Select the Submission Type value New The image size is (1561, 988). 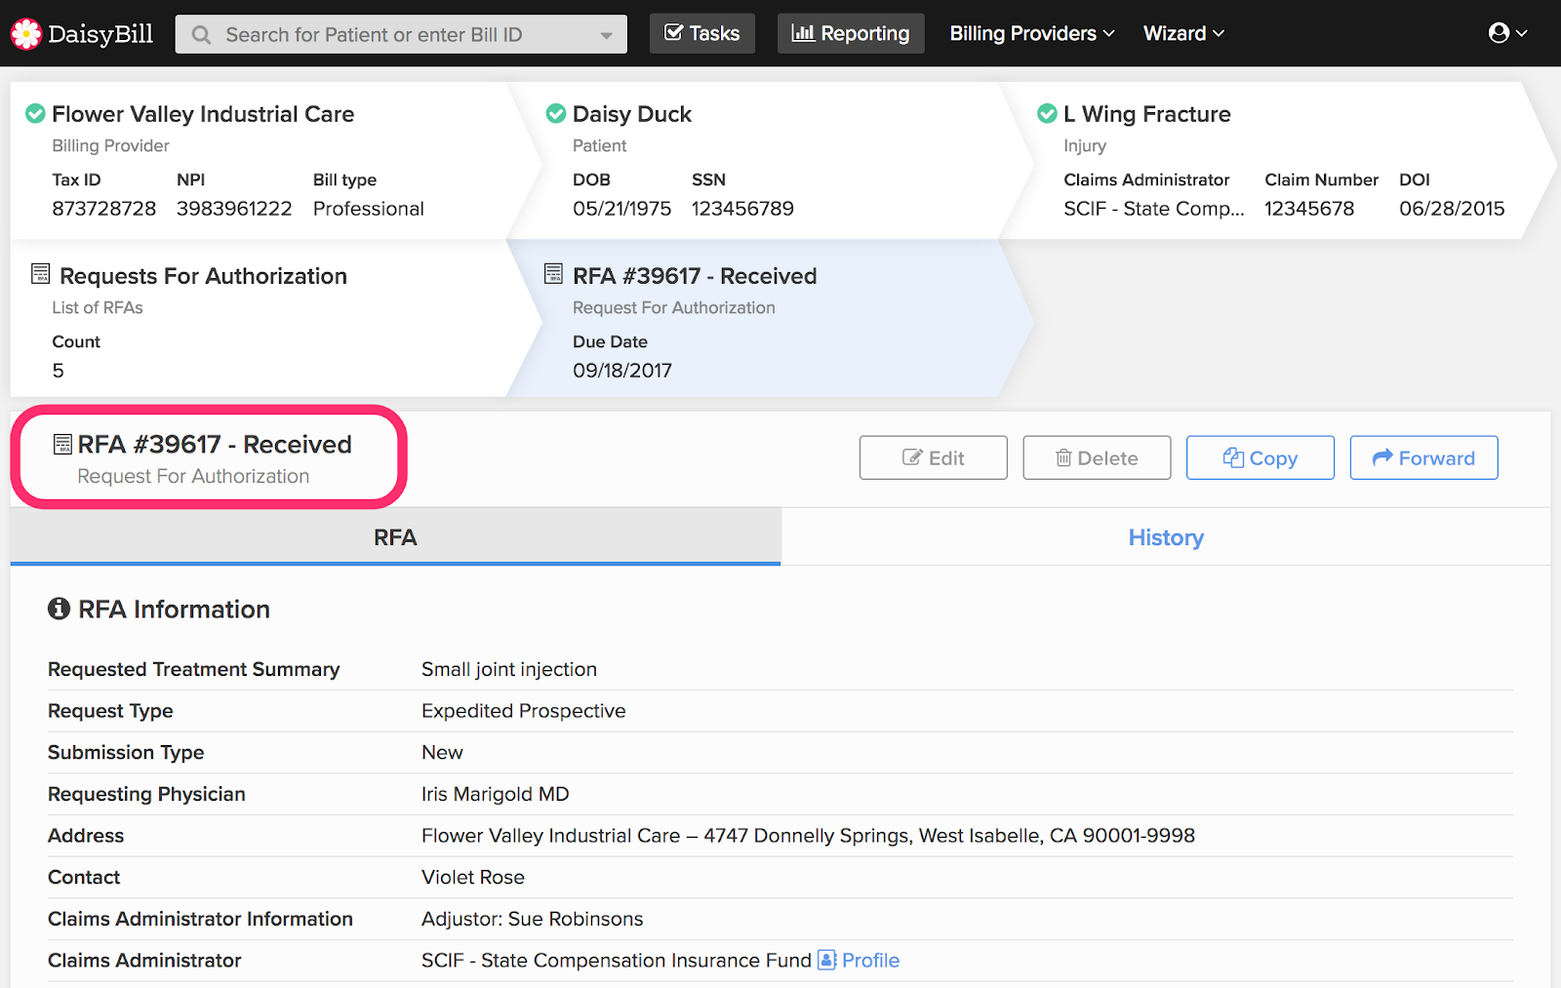(442, 752)
